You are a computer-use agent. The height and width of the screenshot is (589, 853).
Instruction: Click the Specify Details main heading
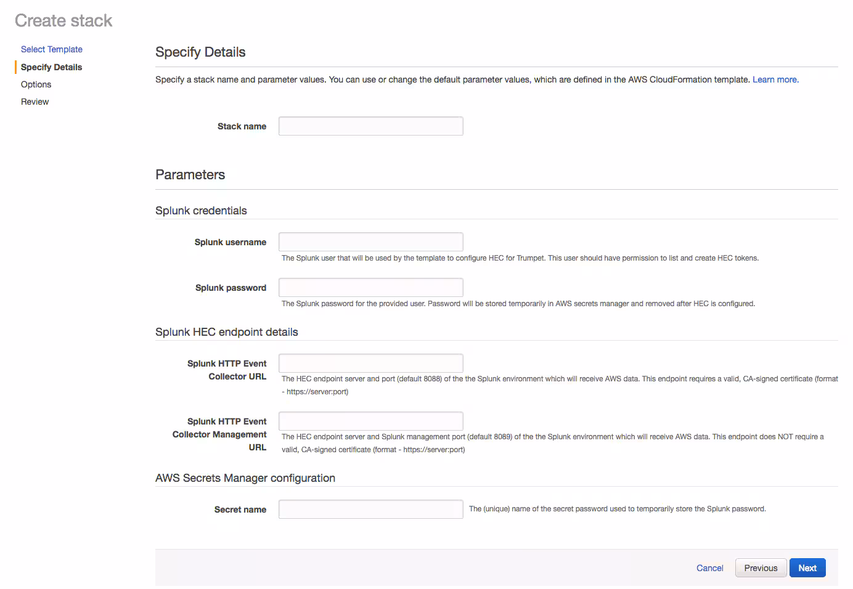pyautogui.click(x=200, y=52)
